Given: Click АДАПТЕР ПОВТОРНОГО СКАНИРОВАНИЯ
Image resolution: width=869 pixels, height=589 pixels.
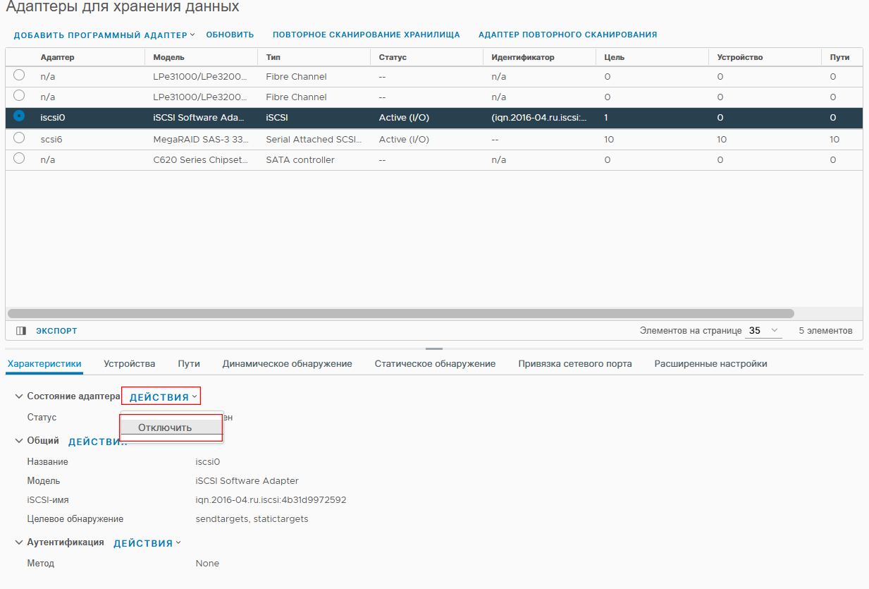Looking at the screenshot, I should pos(567,35).
